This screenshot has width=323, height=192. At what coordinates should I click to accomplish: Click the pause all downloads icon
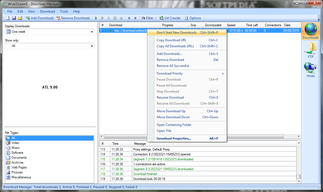115,18
